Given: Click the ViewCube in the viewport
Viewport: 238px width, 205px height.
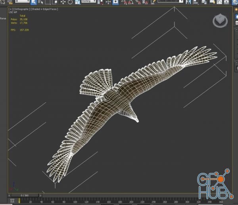Looking at the screenshot, I should tap(220, 21).
